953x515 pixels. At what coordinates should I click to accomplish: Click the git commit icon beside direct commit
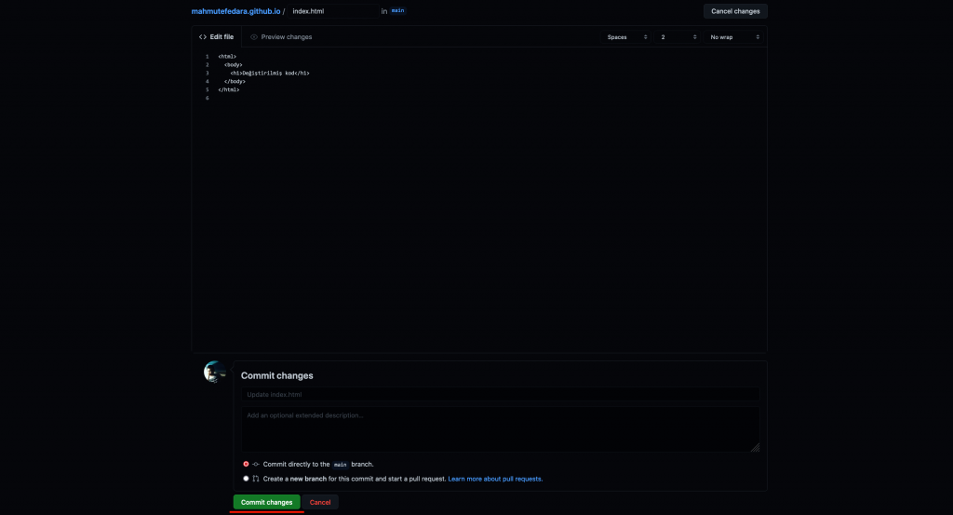[x=256, y=464]
